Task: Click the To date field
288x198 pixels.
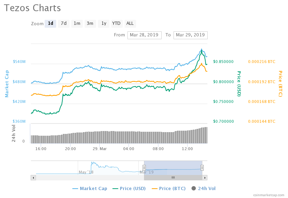Action: [x=190, y=35]
